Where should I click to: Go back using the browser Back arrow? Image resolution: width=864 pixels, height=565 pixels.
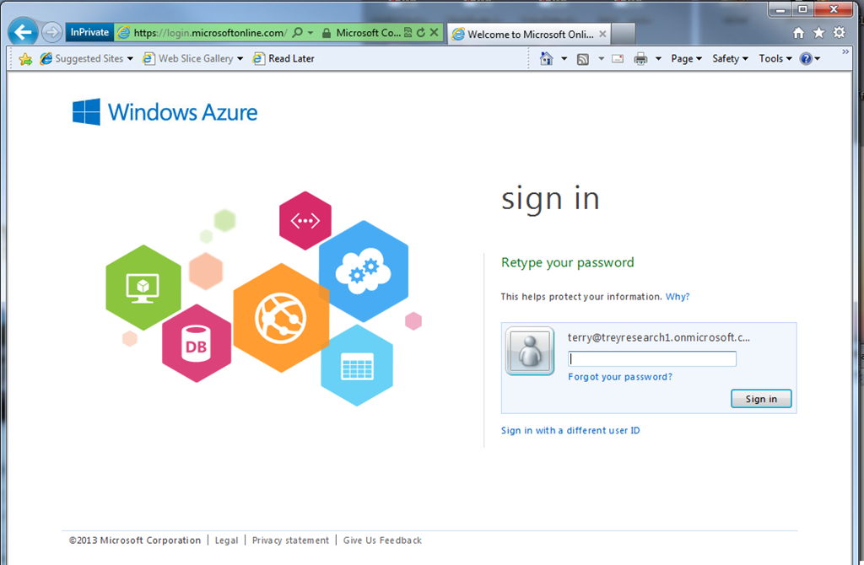pos(23,33)
